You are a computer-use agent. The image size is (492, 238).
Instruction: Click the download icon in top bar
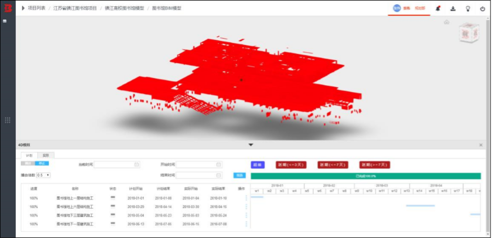click(453, 8)
